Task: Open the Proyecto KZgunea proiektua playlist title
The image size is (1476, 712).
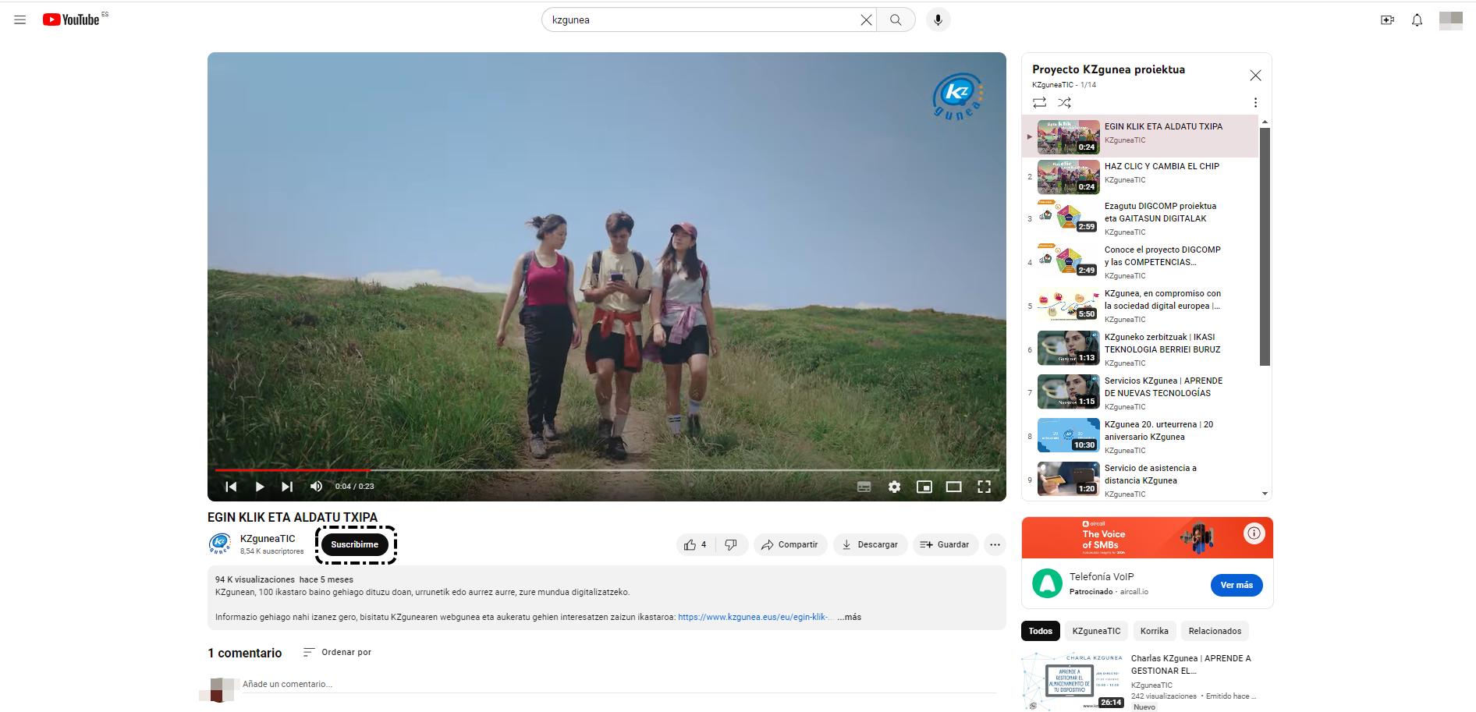Action: coord(1109,69)
